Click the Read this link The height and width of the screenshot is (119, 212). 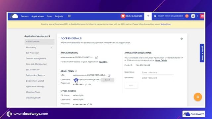[x=103, y=62]
